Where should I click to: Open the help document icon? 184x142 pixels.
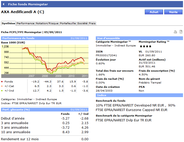tap(181, 32)
